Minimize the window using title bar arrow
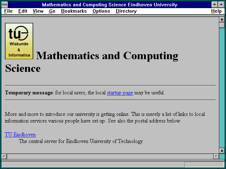 [214, 5]
